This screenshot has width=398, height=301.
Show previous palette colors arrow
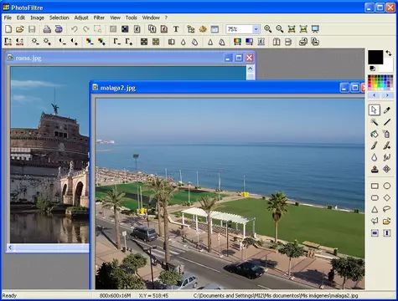click(375, 95)
